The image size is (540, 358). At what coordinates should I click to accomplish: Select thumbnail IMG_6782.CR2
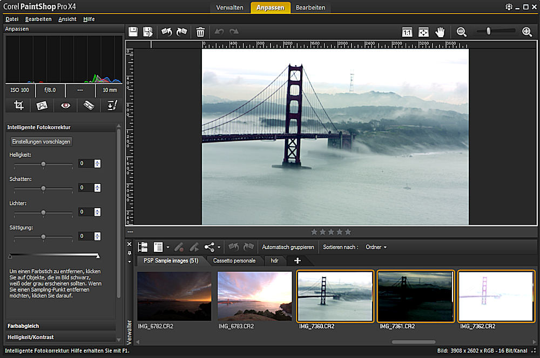tap(174, 296)
